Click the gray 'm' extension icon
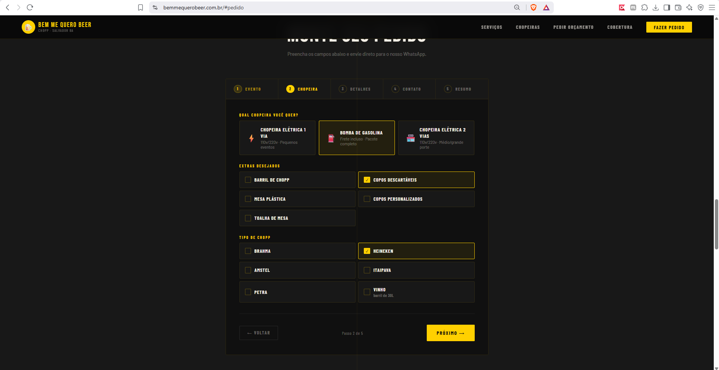 point(633,7)
